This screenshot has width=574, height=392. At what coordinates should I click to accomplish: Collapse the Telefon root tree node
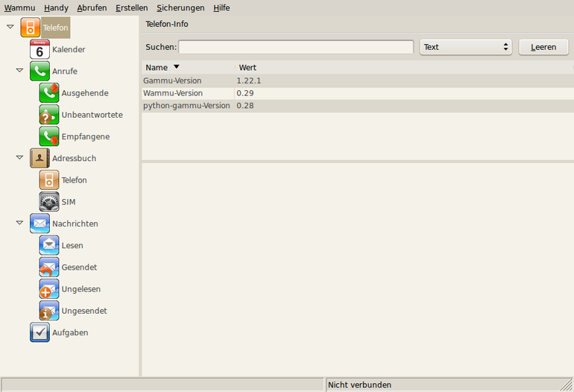[10, 27]
